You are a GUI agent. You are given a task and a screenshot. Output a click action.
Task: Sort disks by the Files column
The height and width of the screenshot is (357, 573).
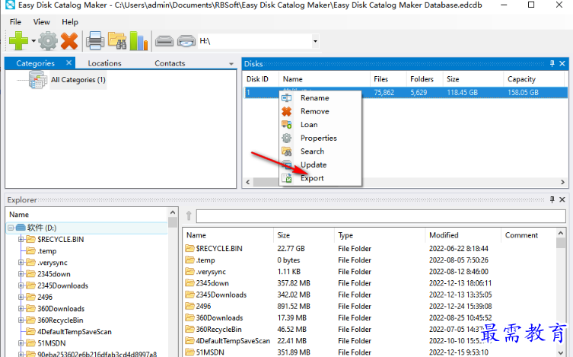click(x=388, y=79)
